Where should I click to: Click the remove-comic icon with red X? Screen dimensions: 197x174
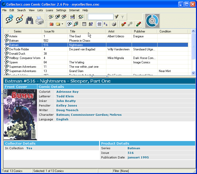click(x=64, y=17)
